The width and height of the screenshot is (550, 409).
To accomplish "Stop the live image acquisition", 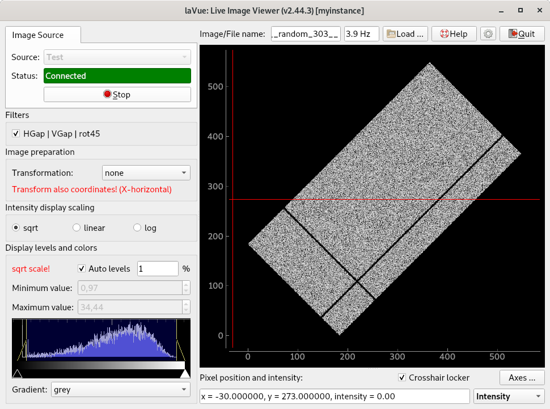I will click(x=117, y=95).
